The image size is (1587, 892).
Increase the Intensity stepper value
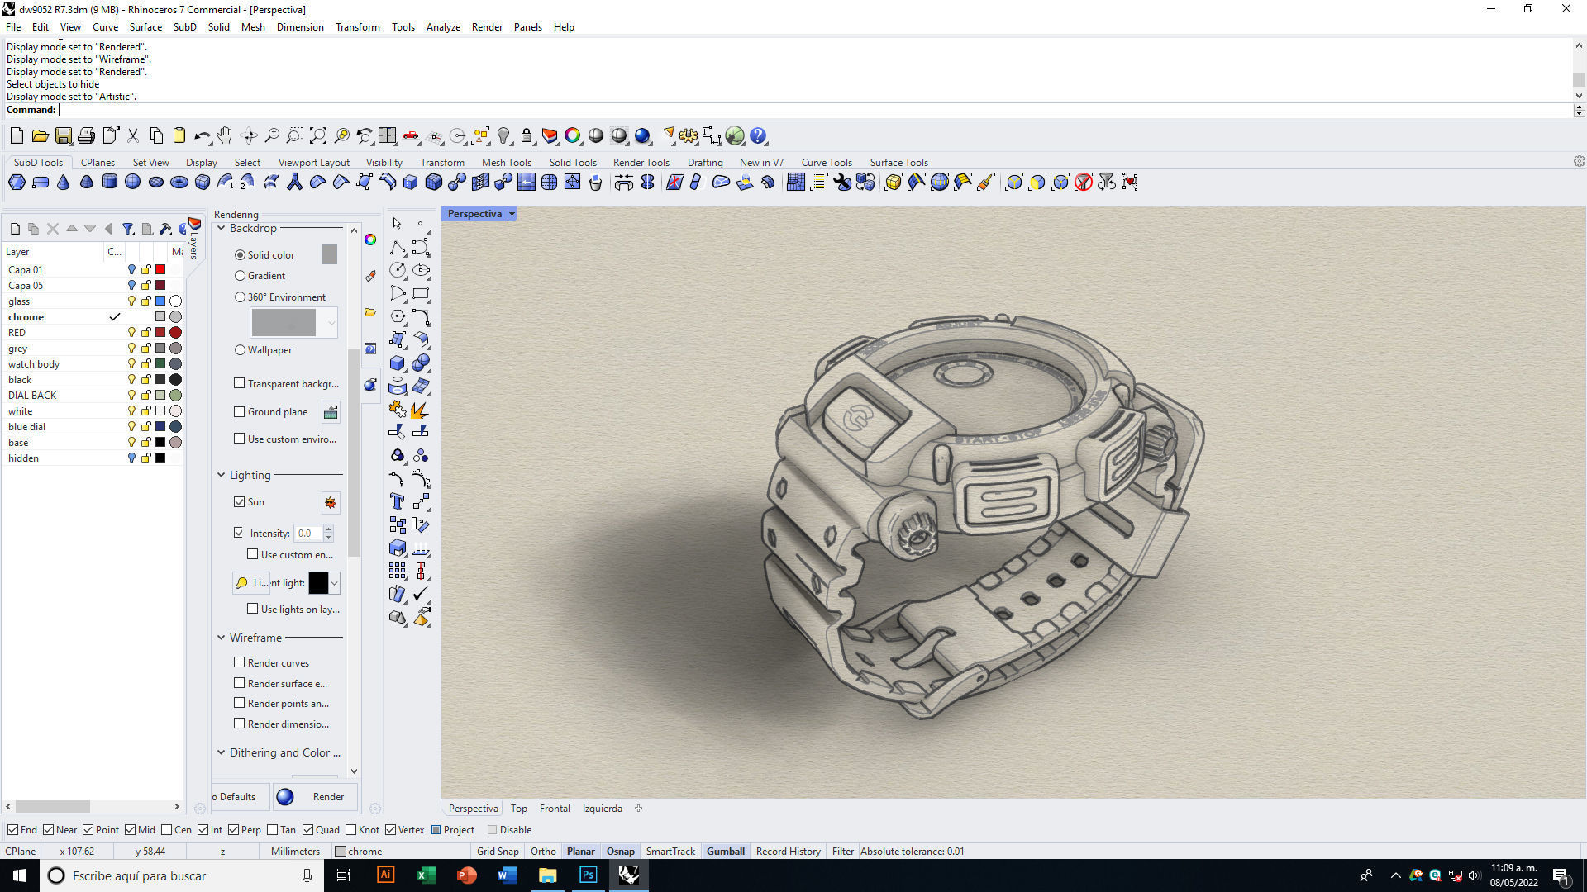tap(328, 529)
